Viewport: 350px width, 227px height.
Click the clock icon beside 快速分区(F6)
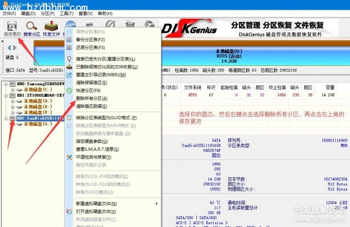[69, 91]
